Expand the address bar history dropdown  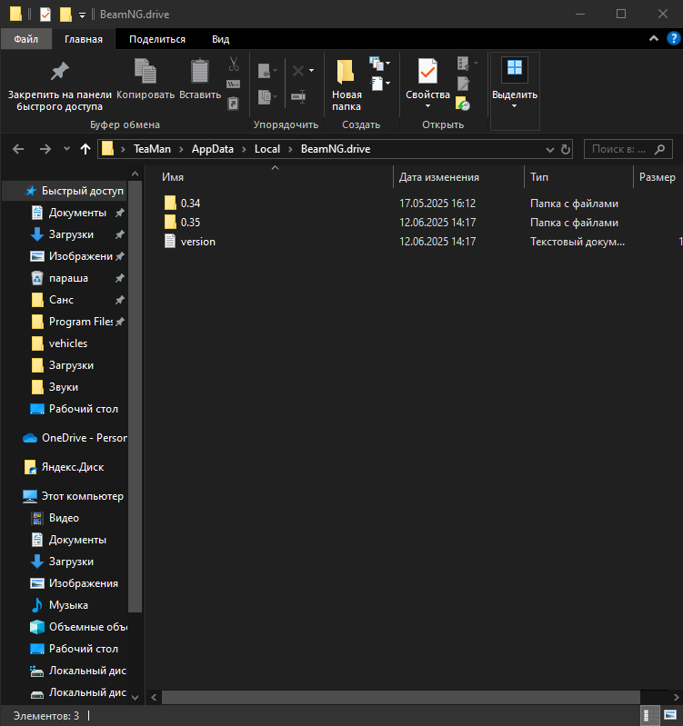pos(549,150)
